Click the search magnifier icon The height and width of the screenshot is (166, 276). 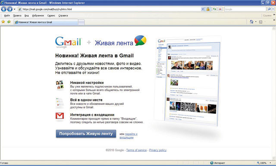coord(269,9)
